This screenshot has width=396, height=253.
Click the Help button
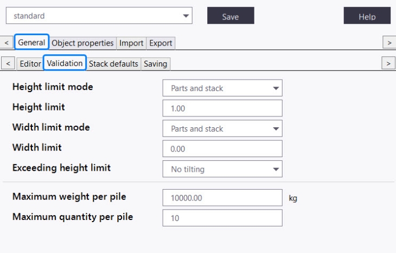(x=367, y=16)
